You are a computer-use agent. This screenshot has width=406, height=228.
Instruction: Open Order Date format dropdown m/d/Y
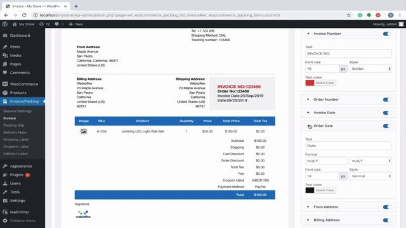[370, 161]
